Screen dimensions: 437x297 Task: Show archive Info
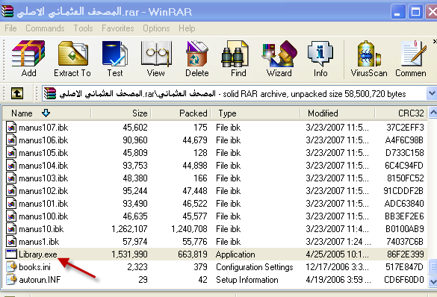pyautogui.click(x=320, y=58)
